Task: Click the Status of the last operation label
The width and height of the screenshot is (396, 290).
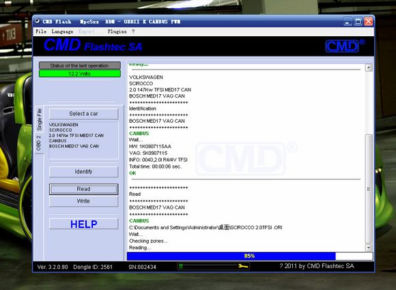Action: [x=80, y=66]
